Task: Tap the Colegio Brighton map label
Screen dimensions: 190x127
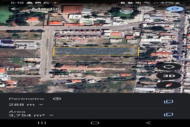Action: click(x=126, y=6)
